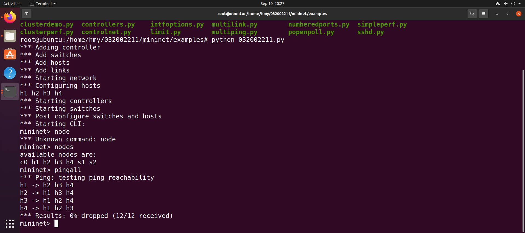
Task: Click the volume speaker icon
Action: 505,4
